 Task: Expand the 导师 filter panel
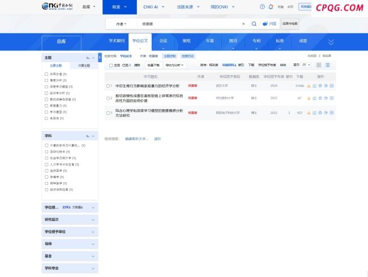pos(70,244)
